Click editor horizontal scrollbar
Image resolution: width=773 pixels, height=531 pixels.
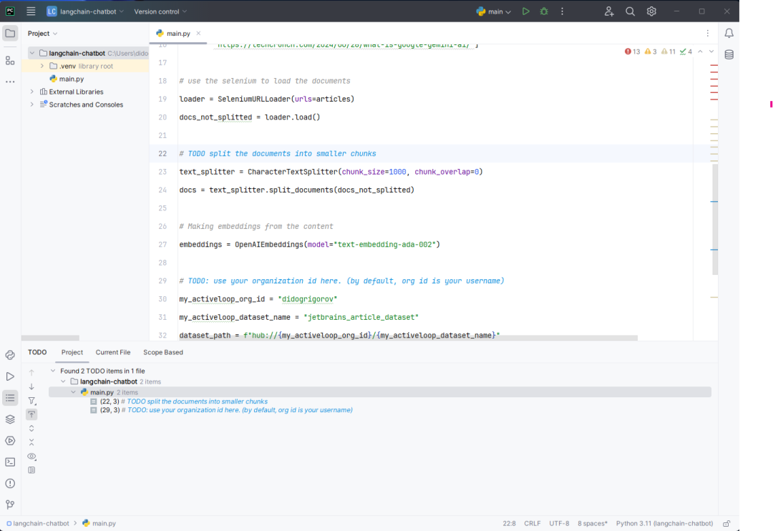[x=408, y=338]
